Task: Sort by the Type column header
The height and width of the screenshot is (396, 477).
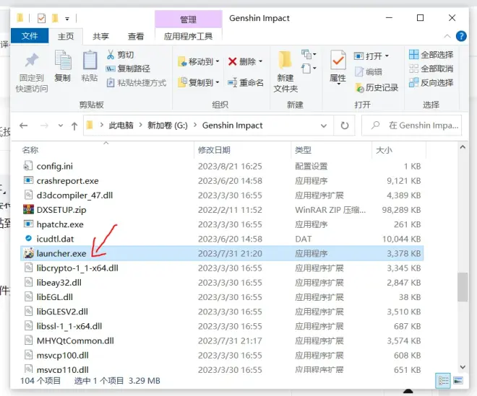Action: click(x=331, y=150)
